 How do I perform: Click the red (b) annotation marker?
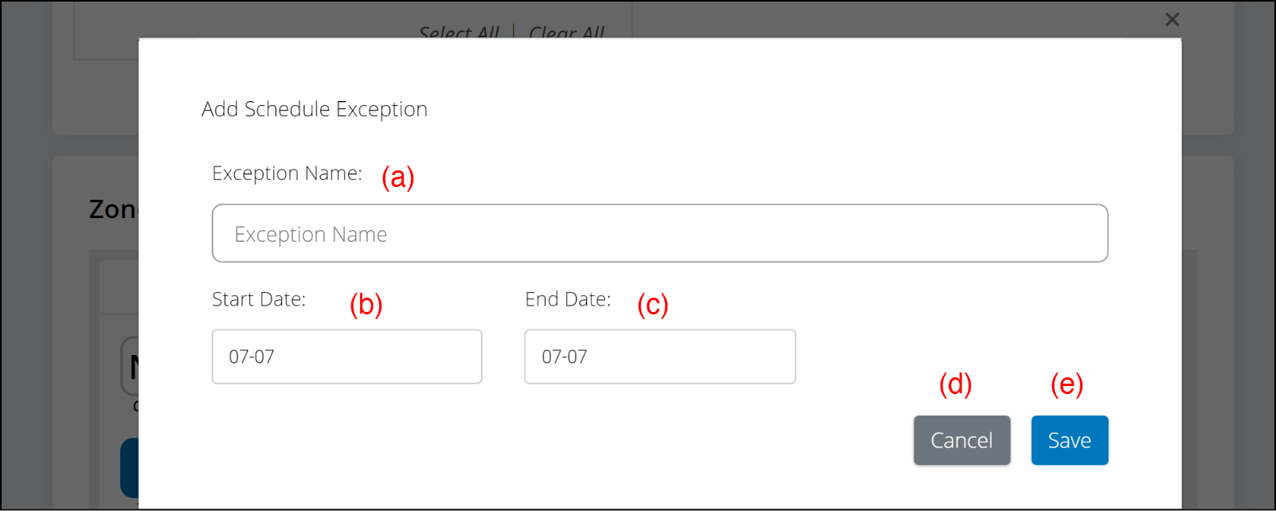click(x=366, y=304)
